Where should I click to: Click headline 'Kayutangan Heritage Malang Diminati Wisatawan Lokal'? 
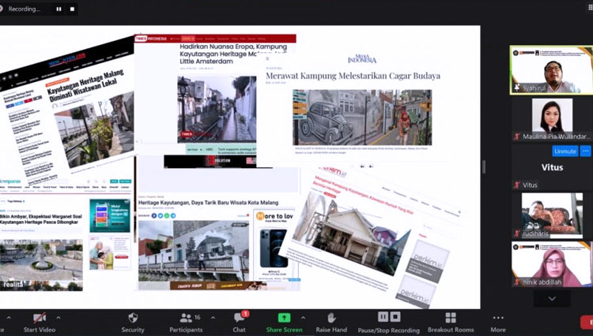(x=86, y=85)
